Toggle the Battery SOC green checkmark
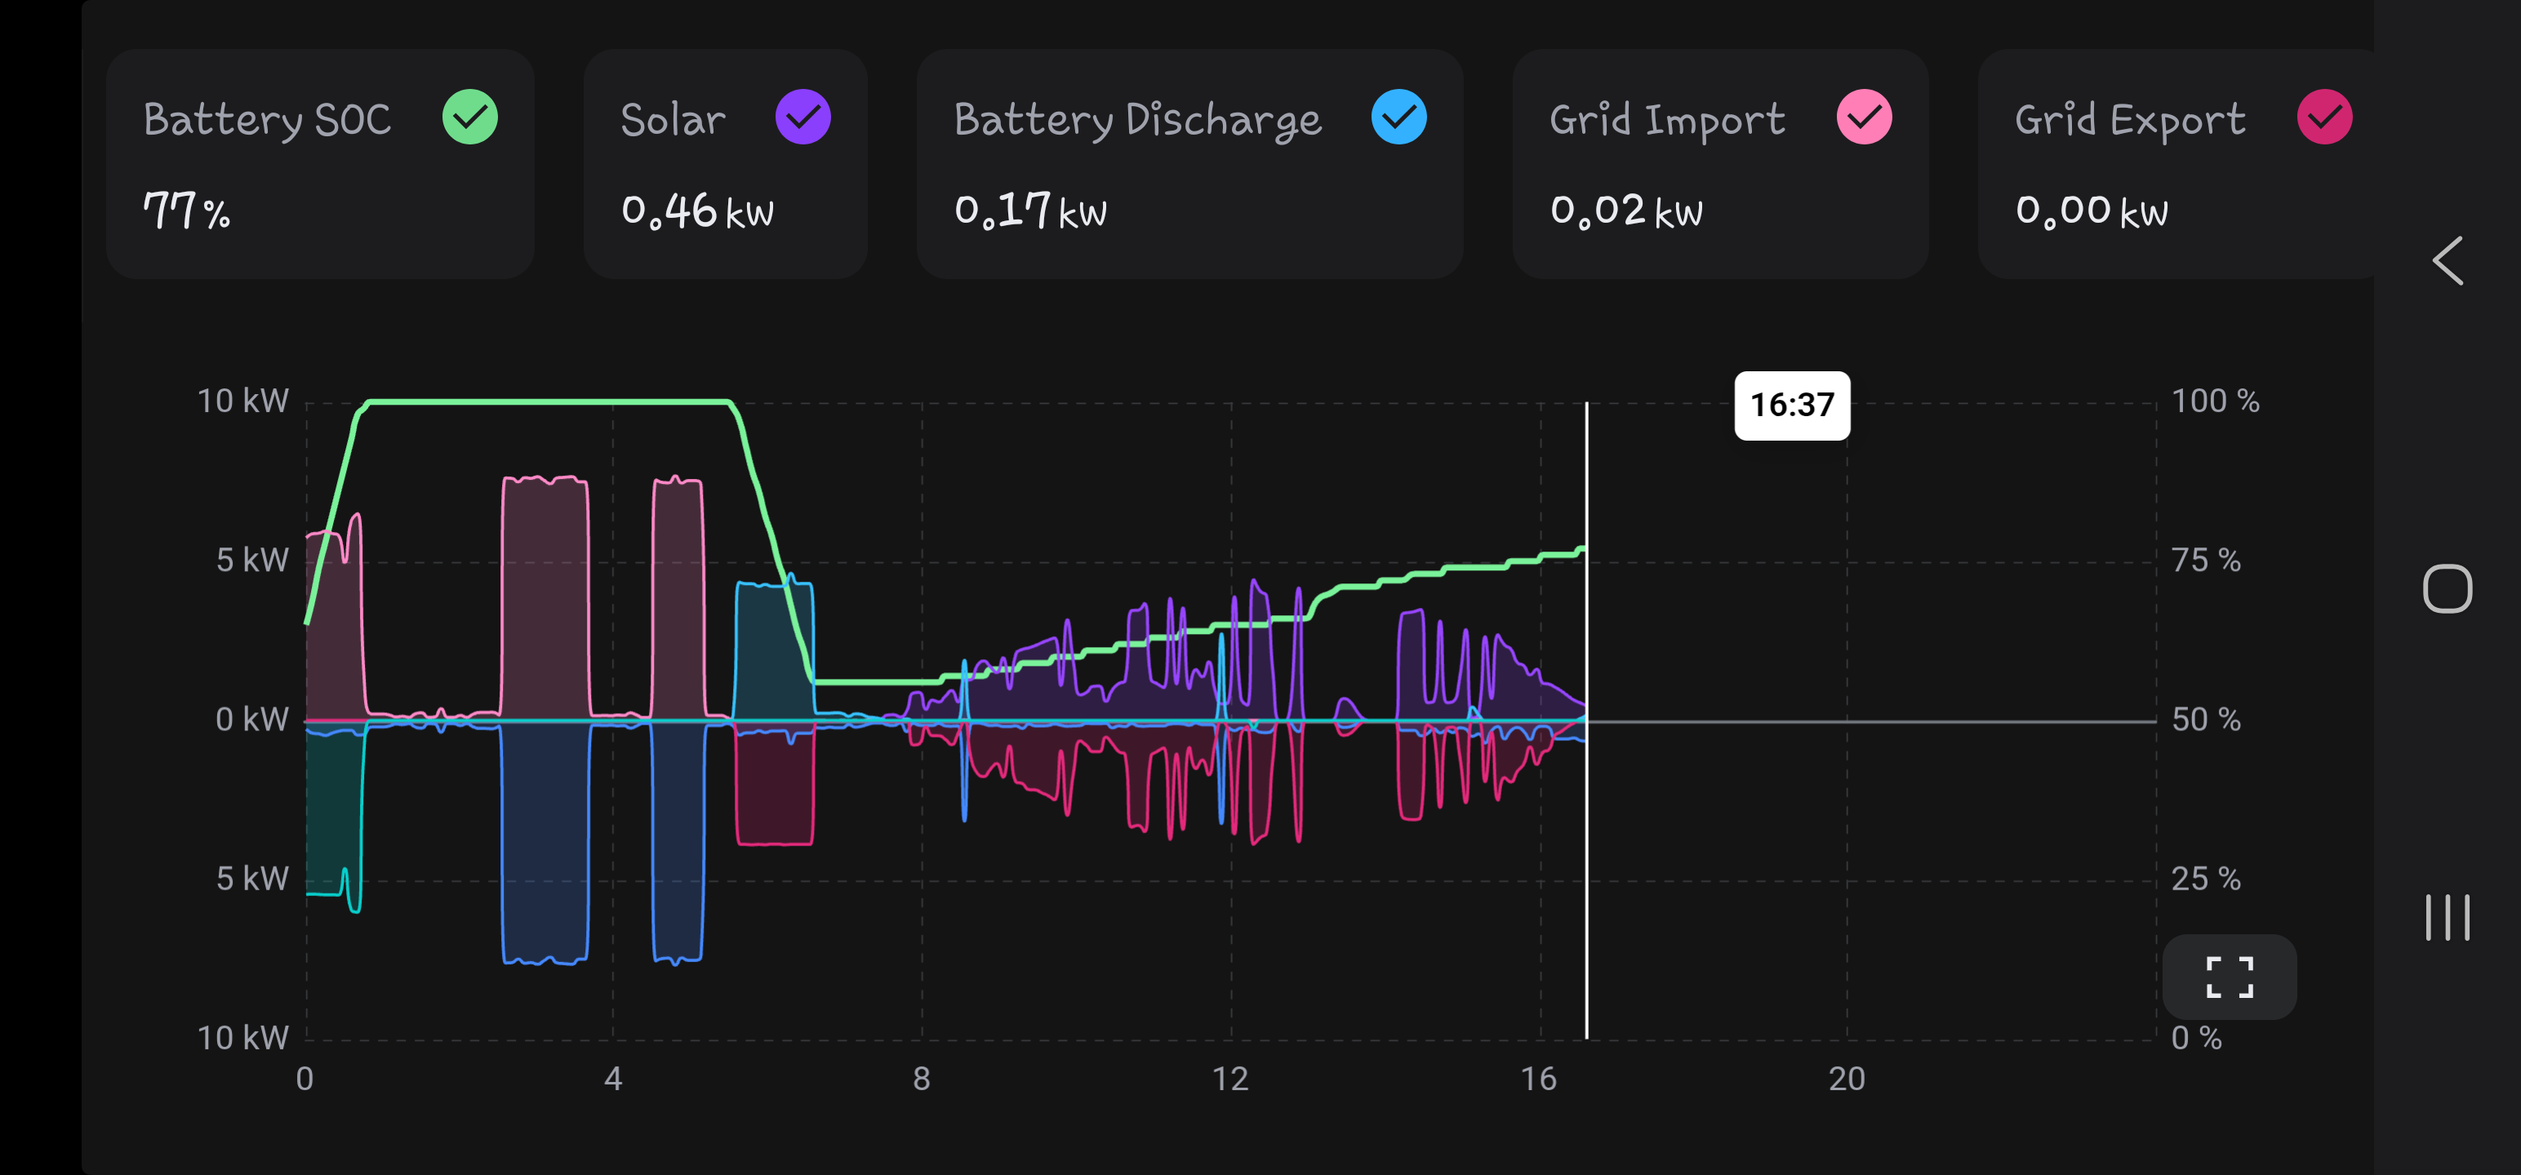2521x1175 pixels. pos(469,117)
